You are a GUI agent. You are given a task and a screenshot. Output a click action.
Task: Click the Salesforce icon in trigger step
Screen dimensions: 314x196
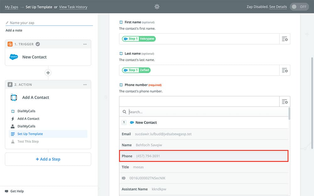click(14, 57)
